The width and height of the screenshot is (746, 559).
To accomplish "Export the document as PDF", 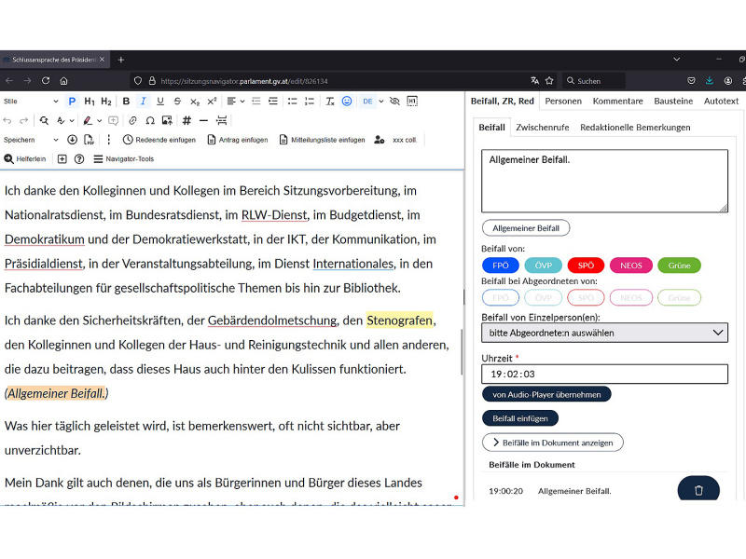I will click(88, 140).
